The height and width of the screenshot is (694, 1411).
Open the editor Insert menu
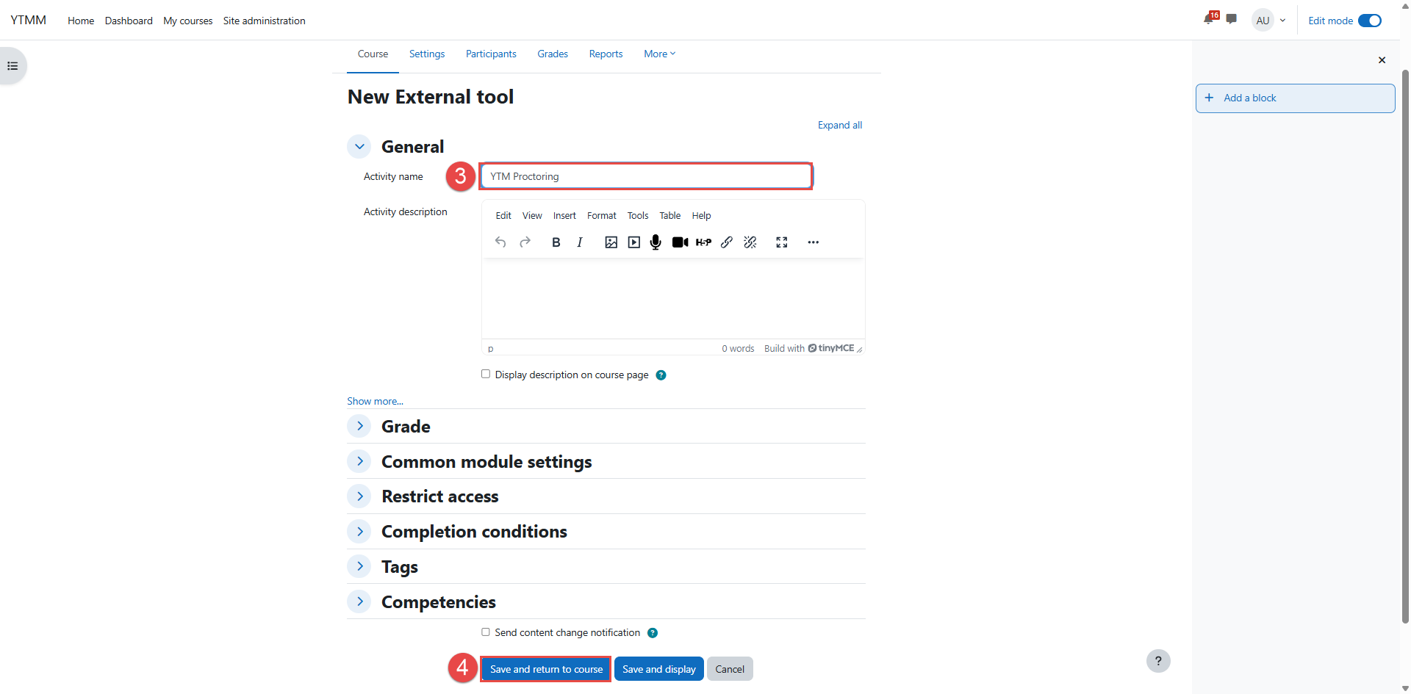point(564,216)
